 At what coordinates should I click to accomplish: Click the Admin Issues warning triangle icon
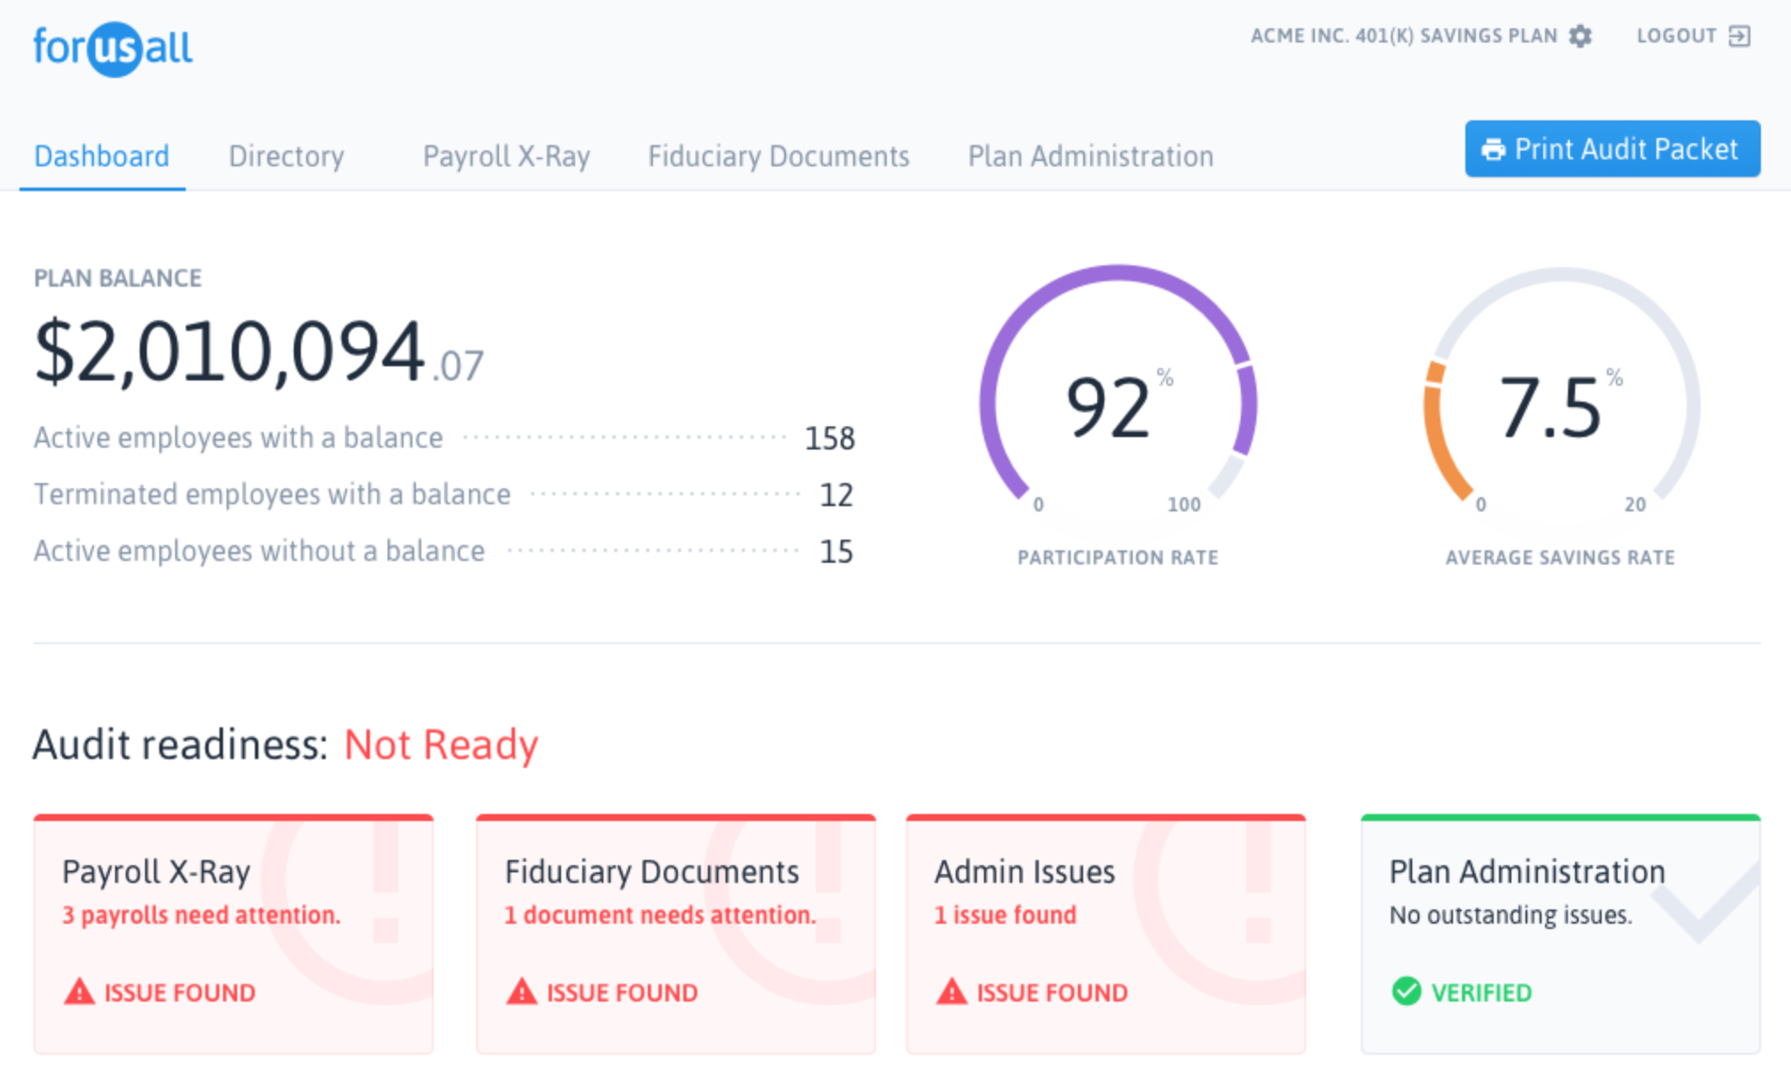tap(951, 992)
